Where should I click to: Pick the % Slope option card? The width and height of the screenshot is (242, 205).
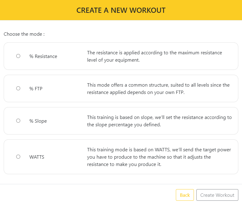121,121
